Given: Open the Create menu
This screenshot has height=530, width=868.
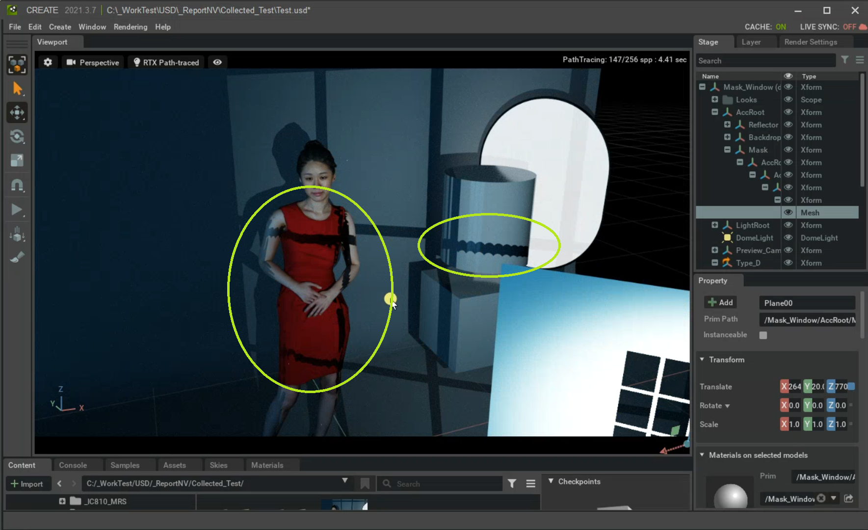Looking at the screenshot, I should pyautogui.click(x=60, y=27).
